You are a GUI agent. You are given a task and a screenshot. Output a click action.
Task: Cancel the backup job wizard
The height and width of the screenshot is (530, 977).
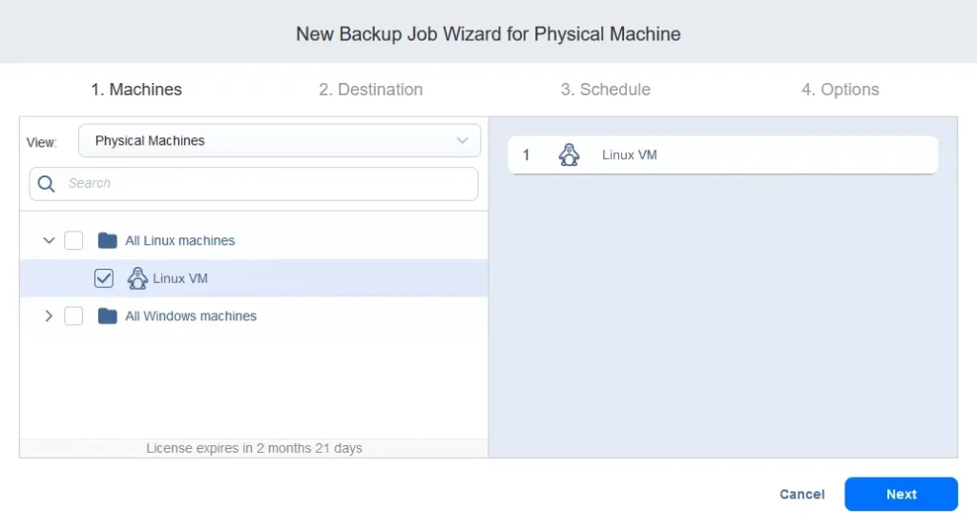pyautogui.click(x=801, y=494)
